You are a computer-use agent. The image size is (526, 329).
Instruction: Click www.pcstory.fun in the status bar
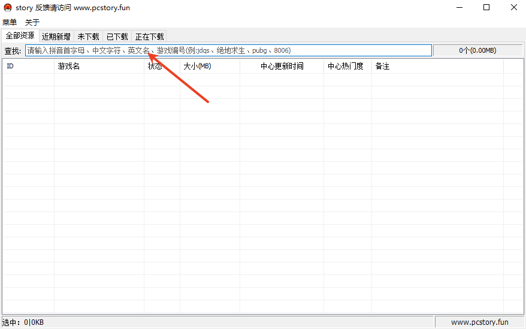coord(480,322)
